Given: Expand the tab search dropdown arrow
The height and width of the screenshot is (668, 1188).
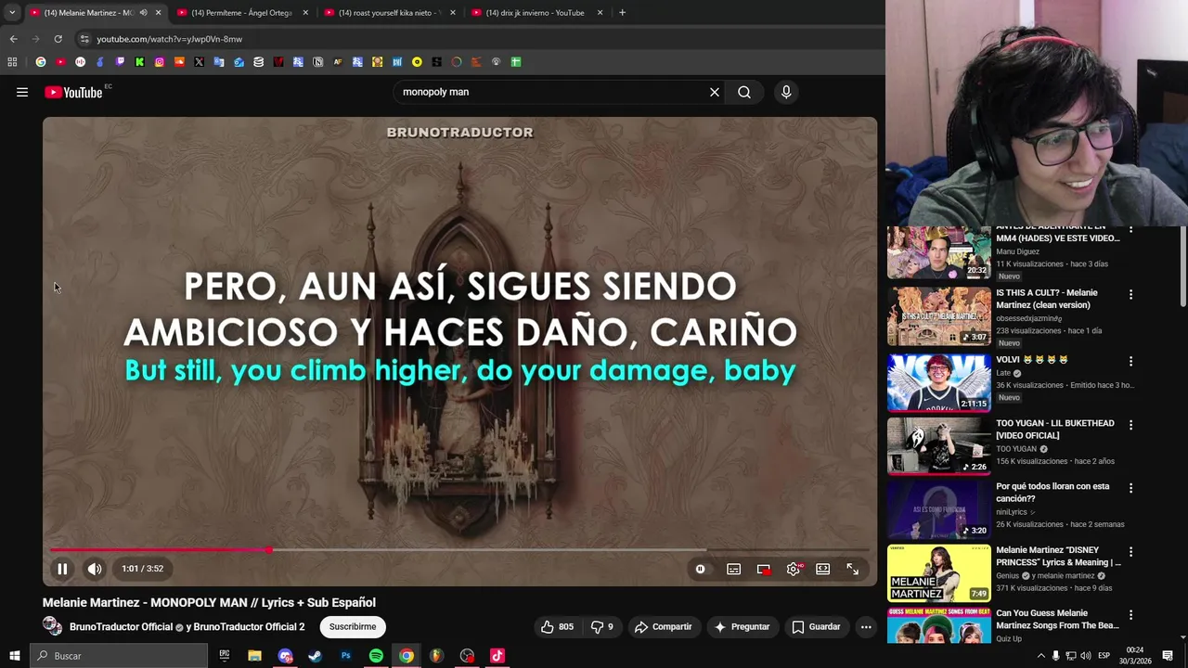Looking at the screenshot, I should [x=12, y=13].
